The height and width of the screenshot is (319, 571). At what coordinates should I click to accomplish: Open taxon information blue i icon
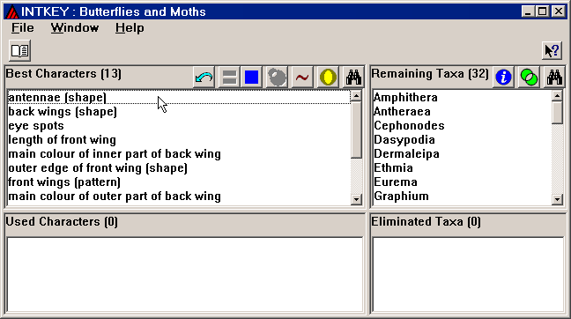503,78
